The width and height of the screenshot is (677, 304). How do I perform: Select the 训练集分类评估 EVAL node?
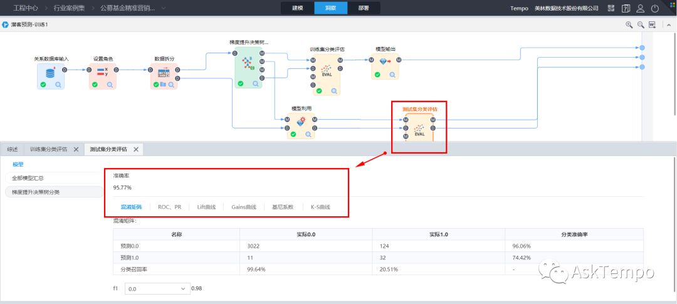[327, 70]
